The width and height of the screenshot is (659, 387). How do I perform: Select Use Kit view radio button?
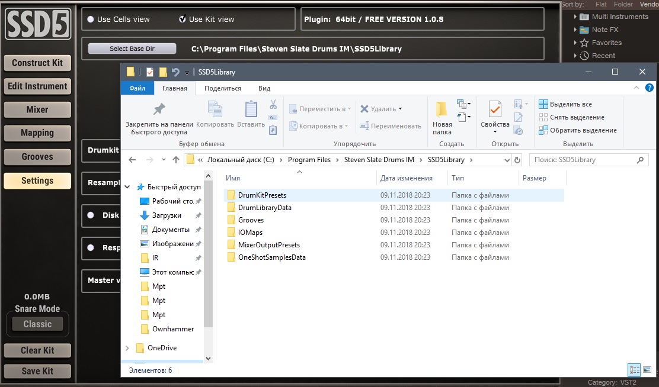coord(183,19)
